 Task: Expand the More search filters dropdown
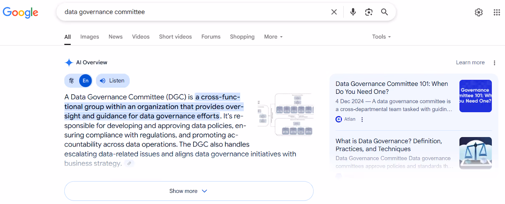pos(273,37)
